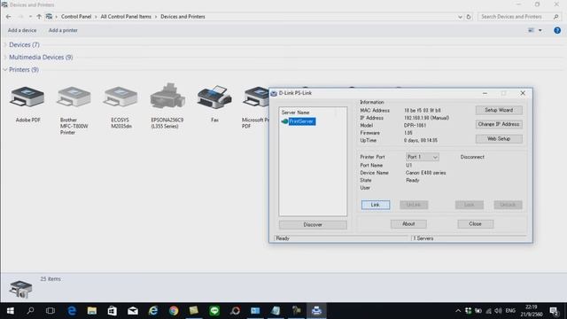
Task: Launch Internet Explorer from taskbar
Action: pos(153,311)
